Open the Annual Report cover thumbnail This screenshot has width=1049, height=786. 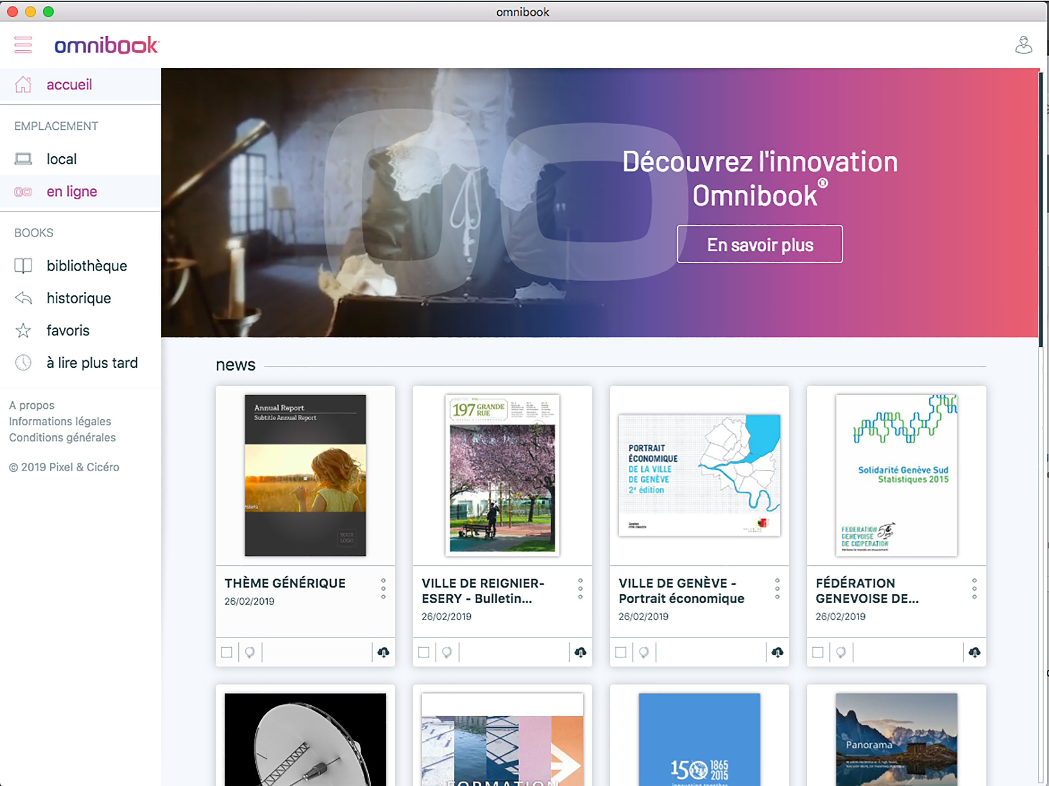305,475
